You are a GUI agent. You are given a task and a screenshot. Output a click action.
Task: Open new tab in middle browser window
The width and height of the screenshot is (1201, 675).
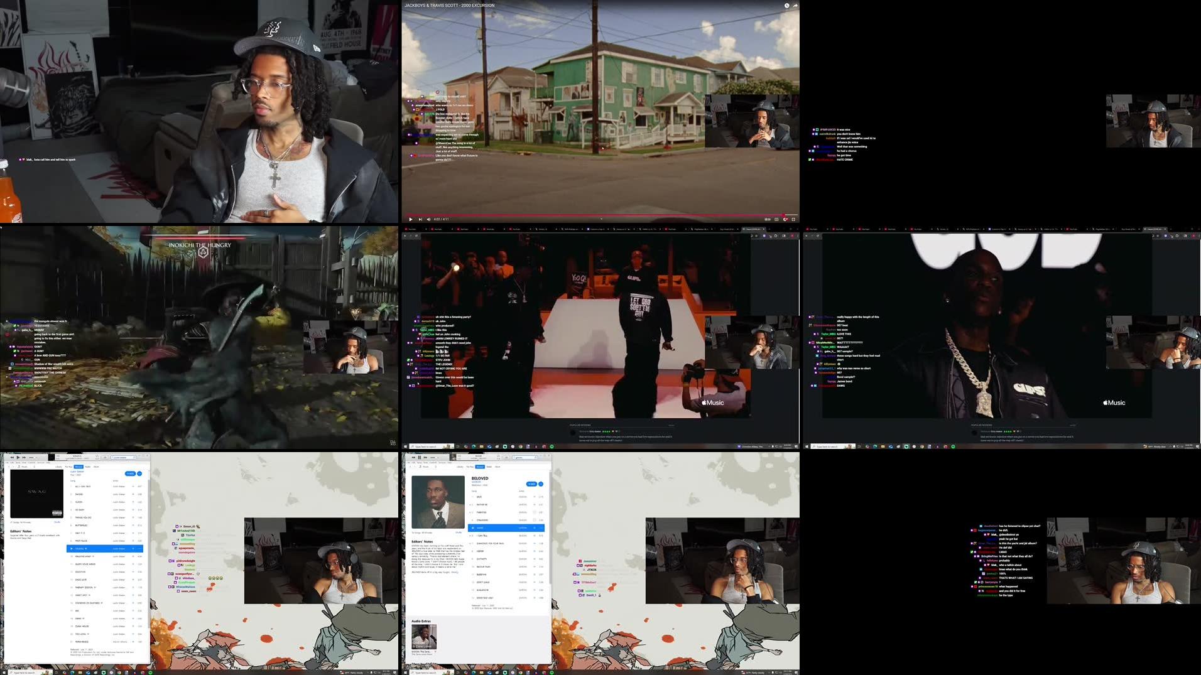pos(769,229)
